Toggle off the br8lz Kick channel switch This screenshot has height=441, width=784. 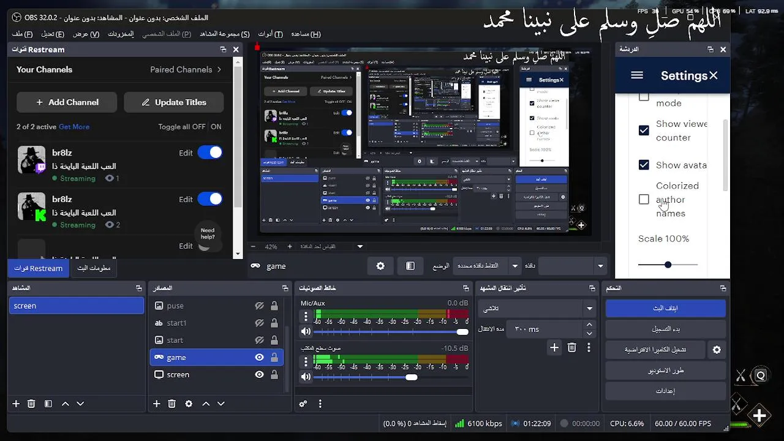click(209, 199)
